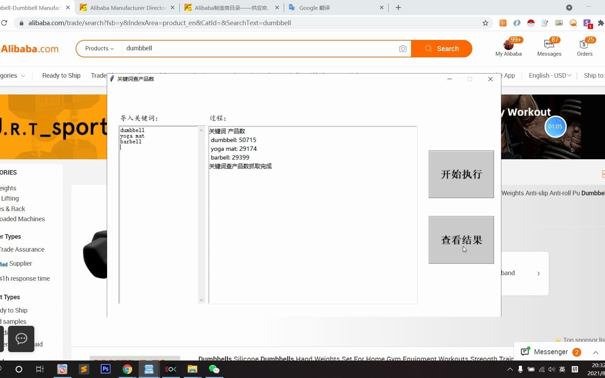Click the loaded Machines category link

(22, 219)
